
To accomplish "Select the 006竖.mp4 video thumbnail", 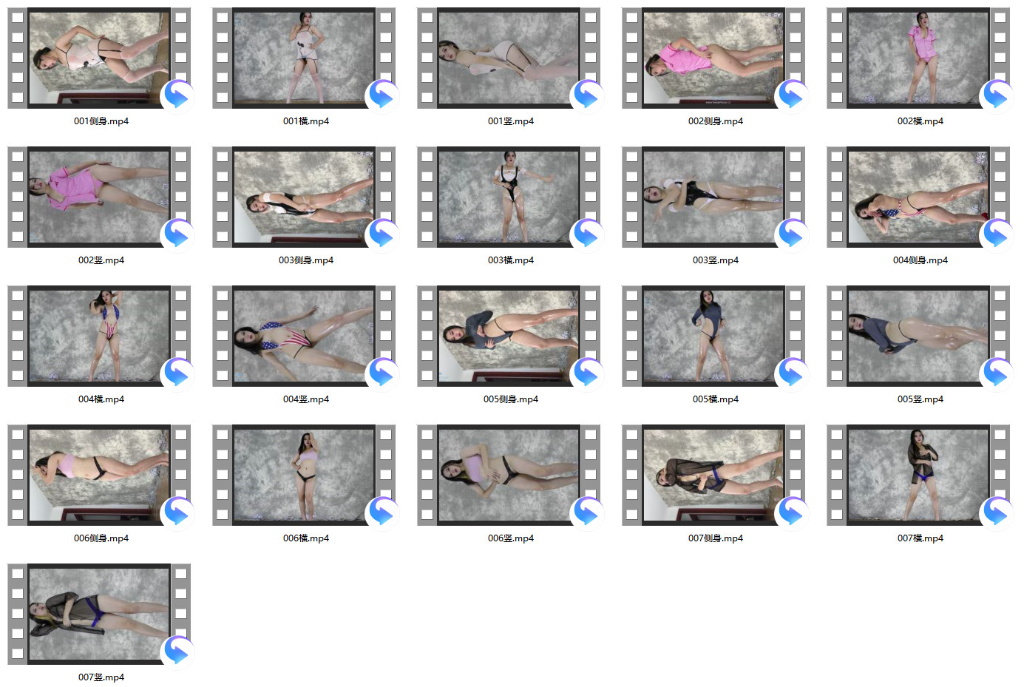I will pyautogui.click(x=509, y=476).
